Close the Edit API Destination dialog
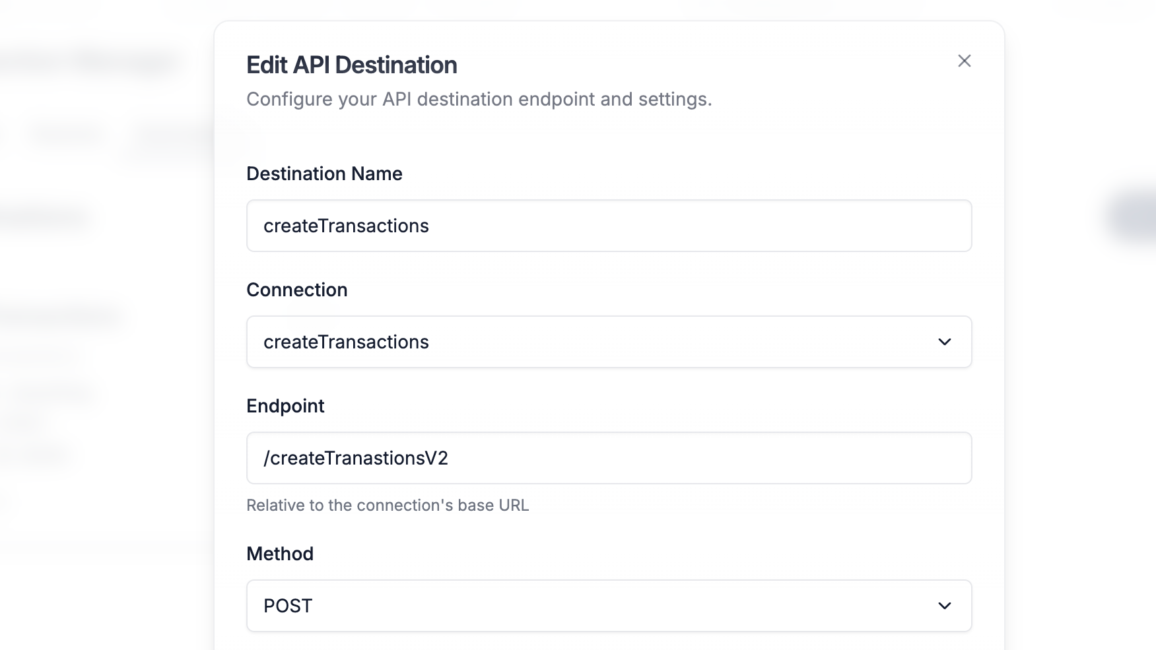 coord(964,61)
